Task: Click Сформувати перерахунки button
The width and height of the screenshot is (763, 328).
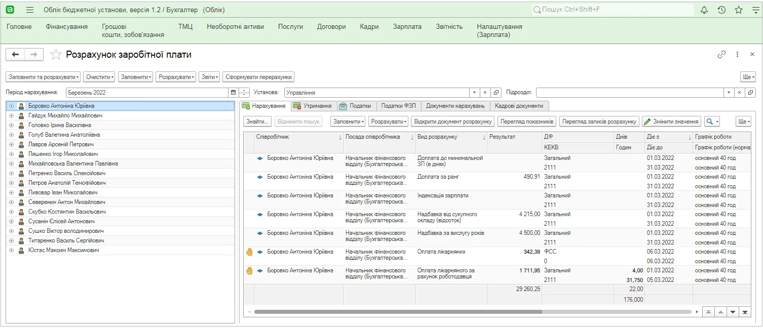Action: click(258, 77)
